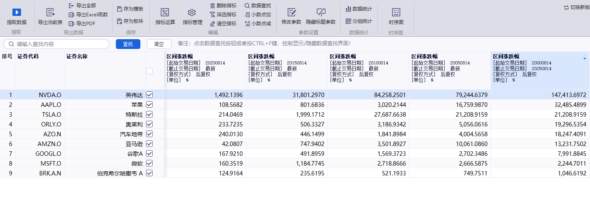Click the 谷歌A name cell
The height and width of the screenshot is (215, 590).
pos(105,153)
